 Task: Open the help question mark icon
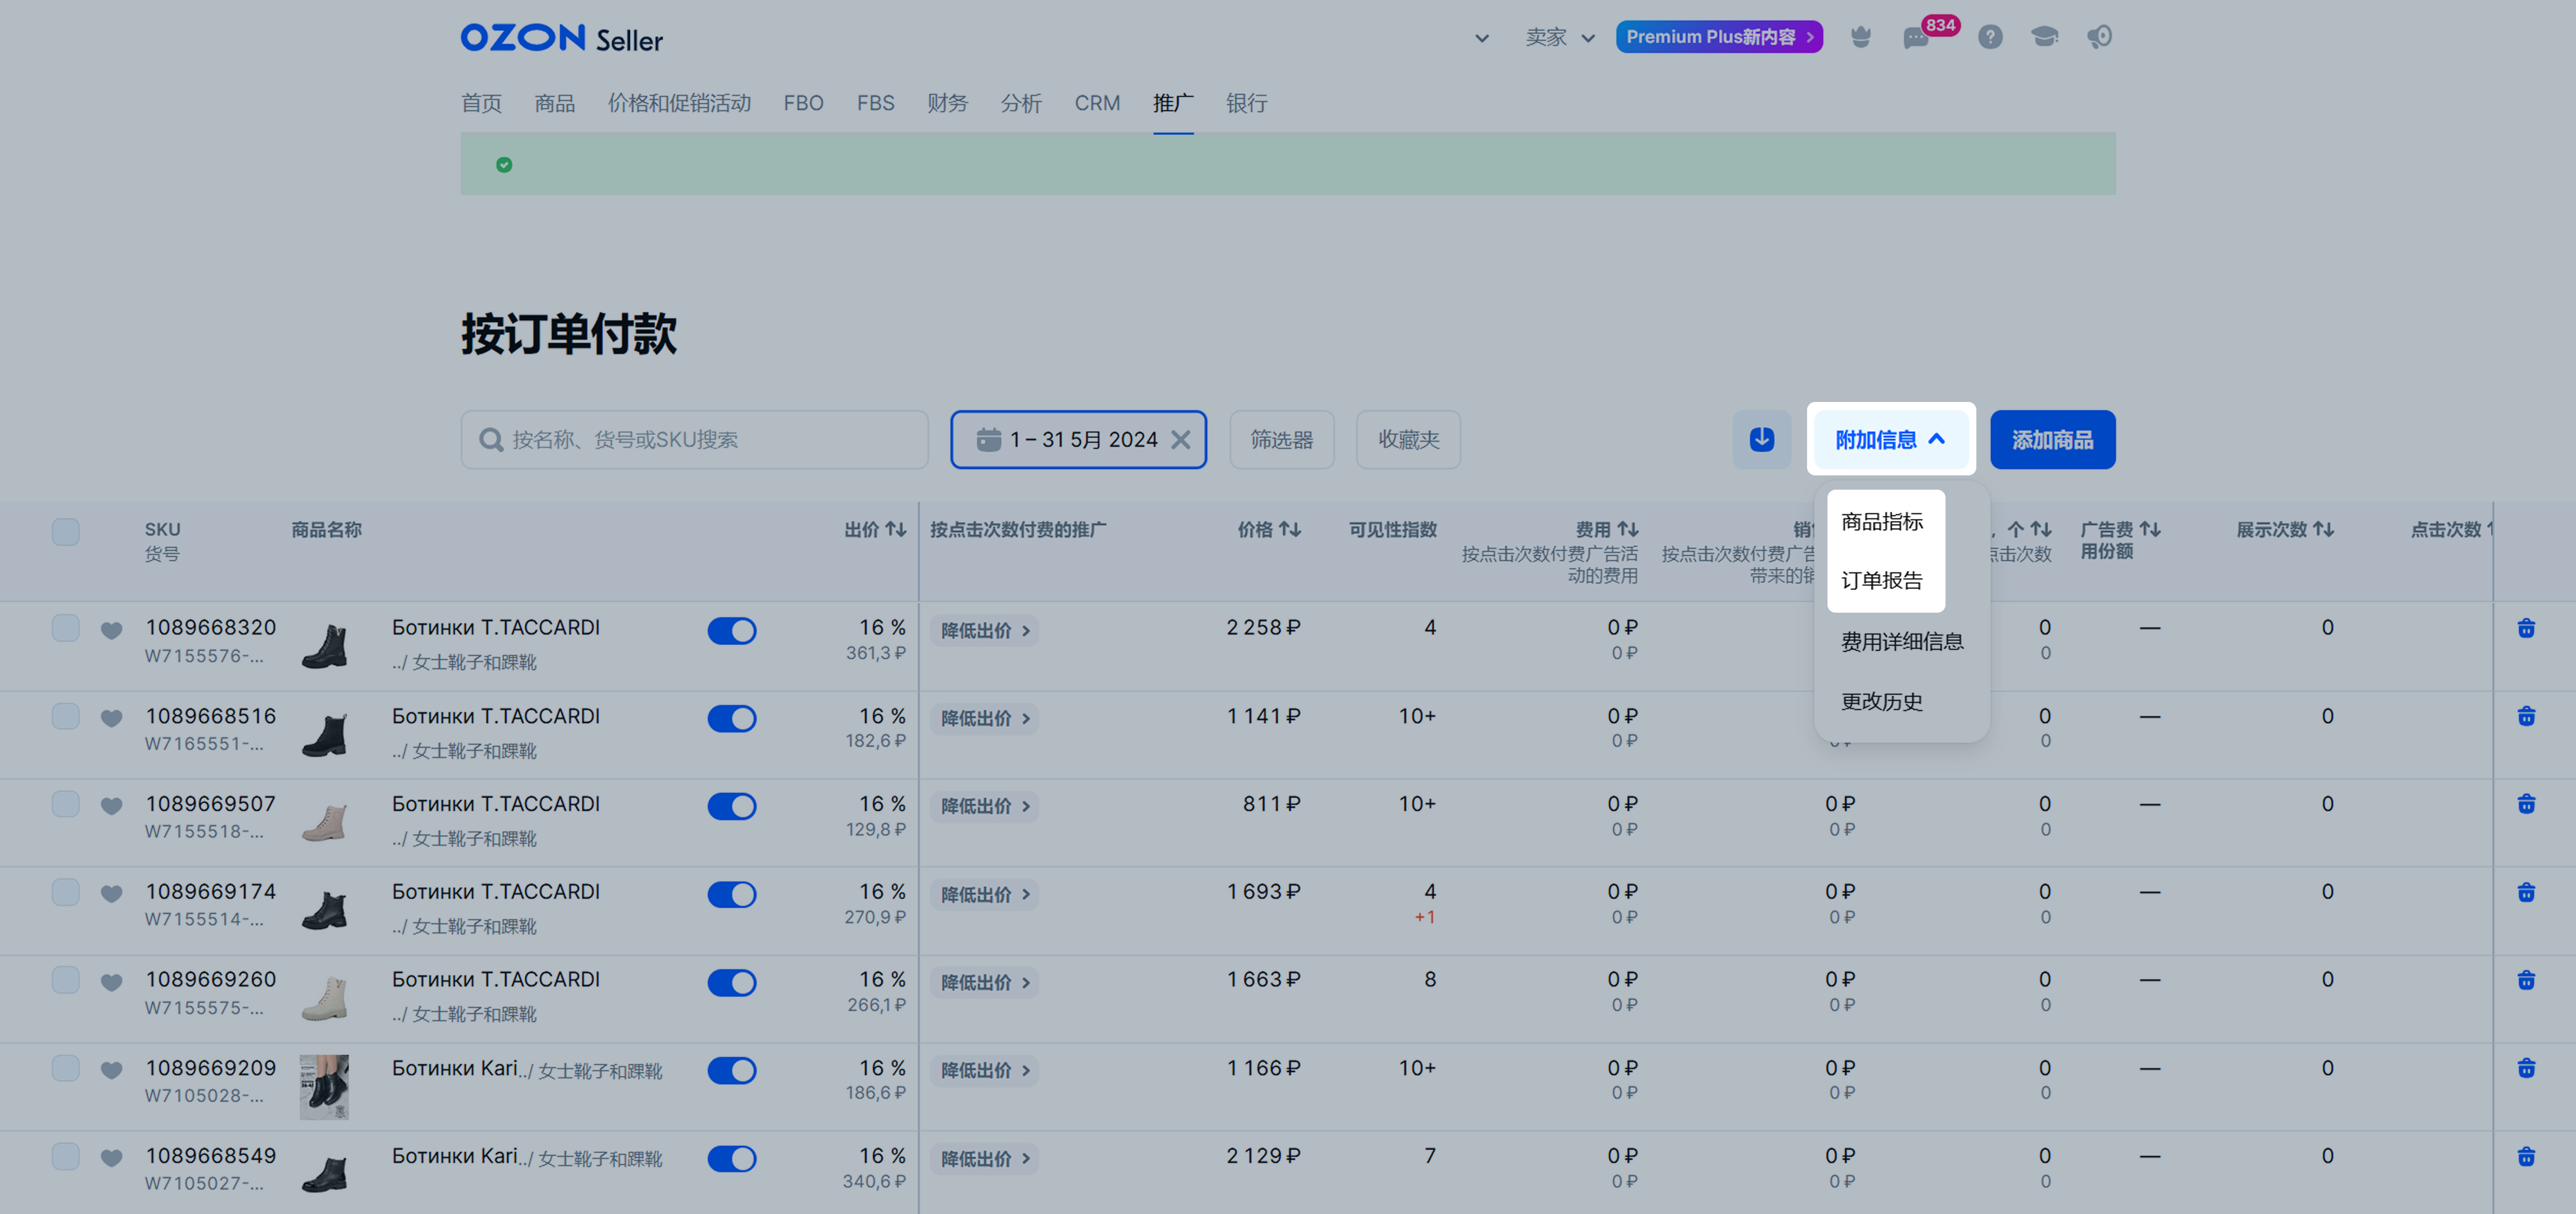pyautogui.click(x=1990, y=37)
